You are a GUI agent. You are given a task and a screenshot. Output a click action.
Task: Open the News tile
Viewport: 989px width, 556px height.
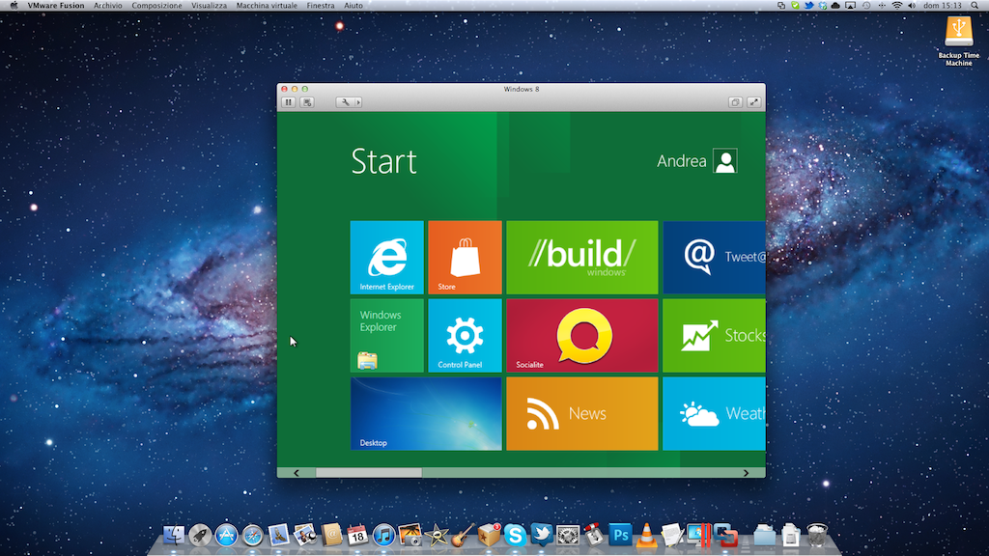(x=582, y=413)
